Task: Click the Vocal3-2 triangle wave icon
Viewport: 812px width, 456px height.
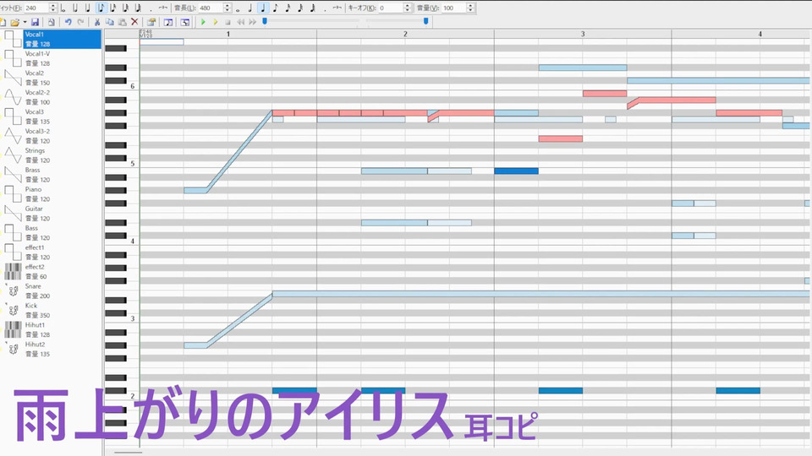Action: point(13,136)
